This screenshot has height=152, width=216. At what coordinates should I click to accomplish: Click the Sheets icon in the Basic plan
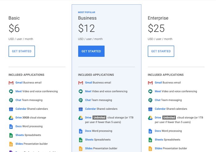[11, 135]
